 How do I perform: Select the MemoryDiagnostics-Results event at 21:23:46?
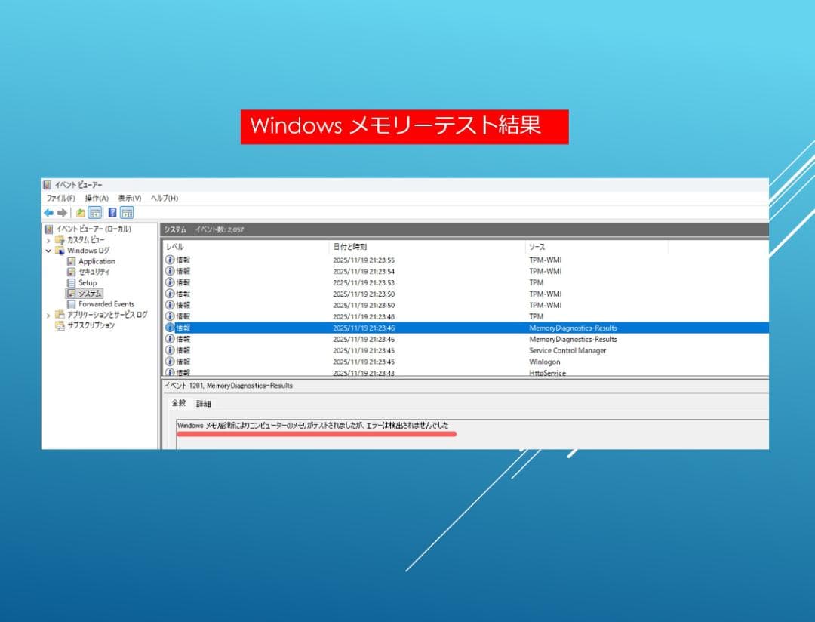coord(377,327)
